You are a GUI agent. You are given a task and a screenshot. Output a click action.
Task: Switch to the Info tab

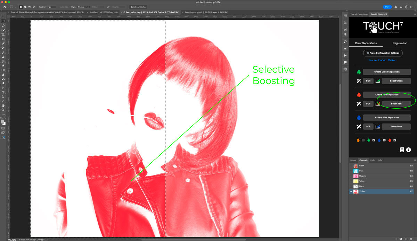[x=380, y=160]
